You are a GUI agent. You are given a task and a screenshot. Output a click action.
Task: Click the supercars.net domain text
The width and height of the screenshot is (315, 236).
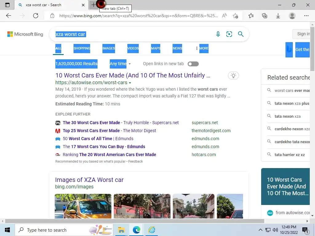(x=205, y=123)
